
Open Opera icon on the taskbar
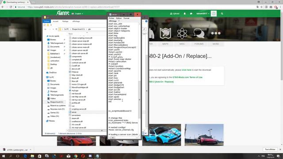(83, 156)
